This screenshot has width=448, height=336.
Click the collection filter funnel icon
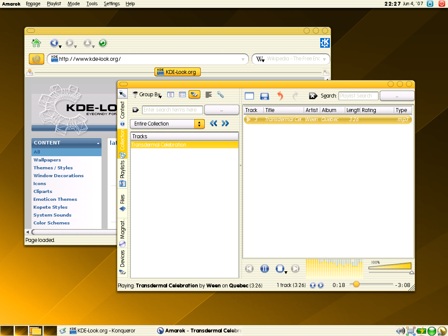tap(135, 94)
